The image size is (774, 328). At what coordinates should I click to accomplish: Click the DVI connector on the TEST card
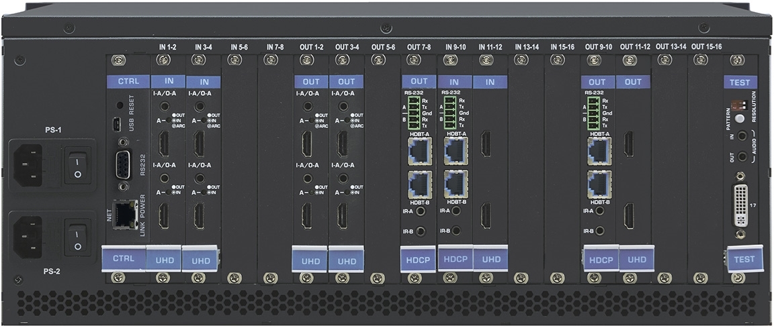tap(740, 203)
